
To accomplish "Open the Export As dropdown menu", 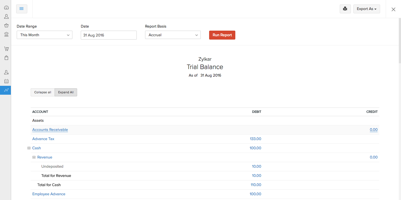I will click(366, 9).
